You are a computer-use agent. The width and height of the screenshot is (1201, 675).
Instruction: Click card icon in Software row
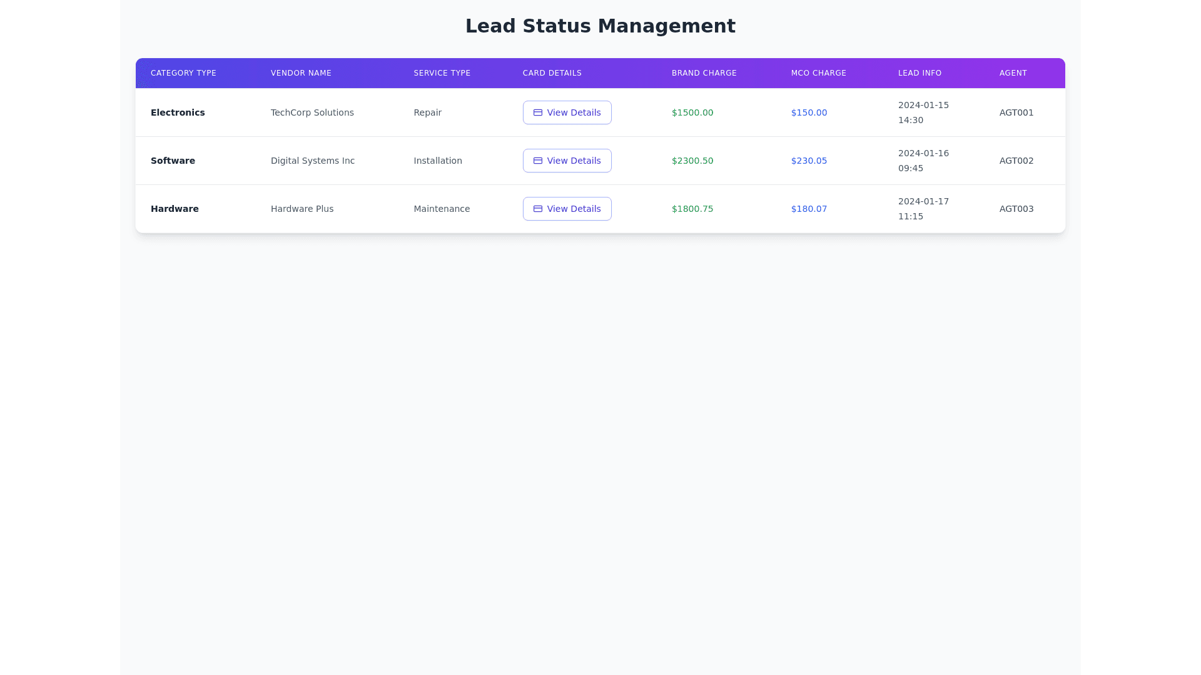pos(537,161)
